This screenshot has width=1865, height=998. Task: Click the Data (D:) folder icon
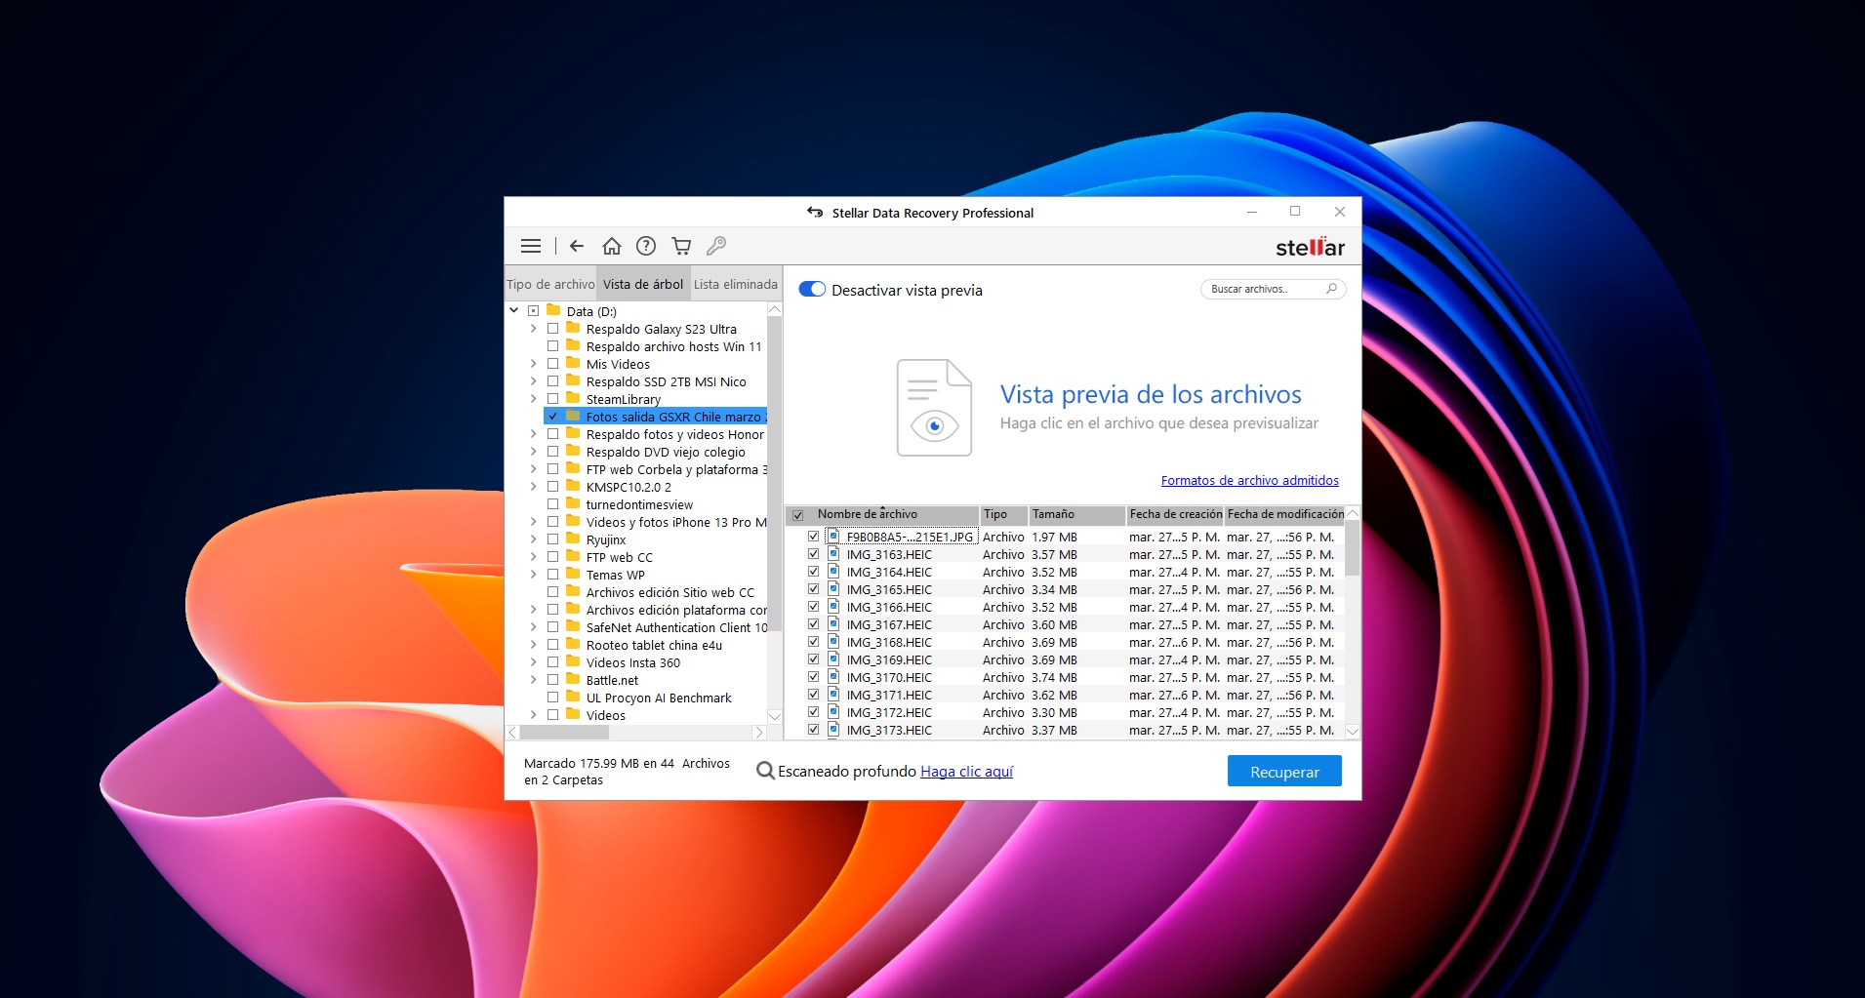click(x=553, y=310)
